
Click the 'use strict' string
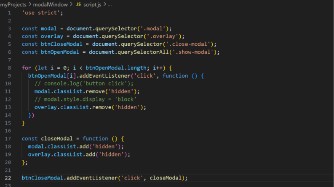(41, 13)
